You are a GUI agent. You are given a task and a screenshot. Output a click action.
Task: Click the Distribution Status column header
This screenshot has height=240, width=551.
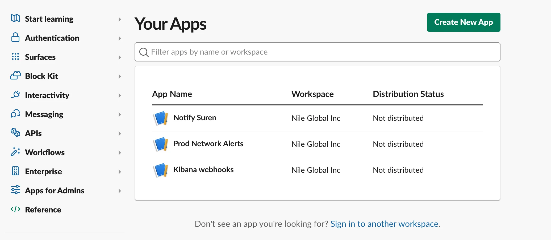click(408, 94)
